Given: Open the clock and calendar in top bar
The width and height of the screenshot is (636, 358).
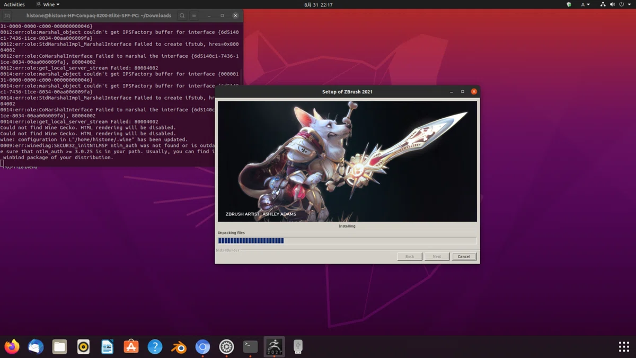Looking at the screenshot, I should click(x=319, y=4).
